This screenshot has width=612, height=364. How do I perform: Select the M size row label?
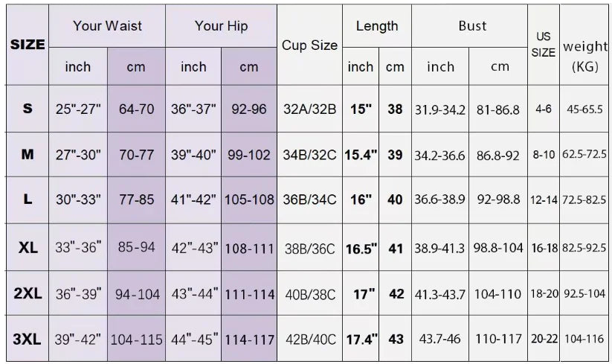28,155
